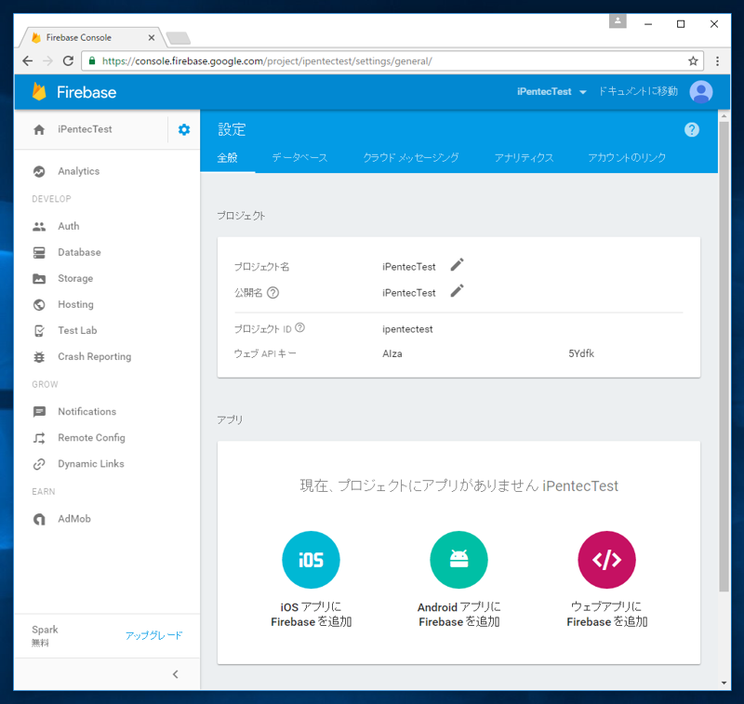
Task: Click the home icon beside iPentecTest
Action: 39,129
